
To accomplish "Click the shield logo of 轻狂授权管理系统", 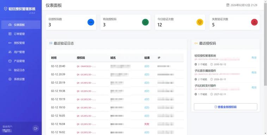I will tap(6, 9).
